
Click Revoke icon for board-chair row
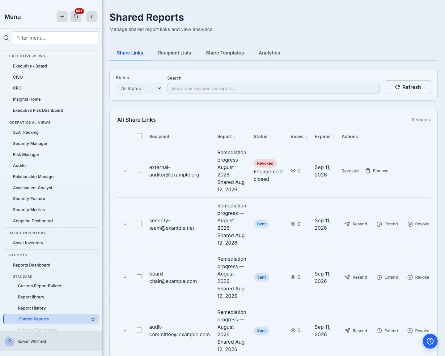(x=410, y=277)
